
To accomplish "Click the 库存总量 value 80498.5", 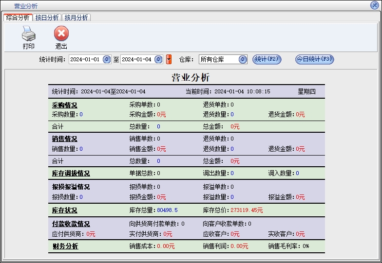I will pyautogui.click(x=167, y=210).
